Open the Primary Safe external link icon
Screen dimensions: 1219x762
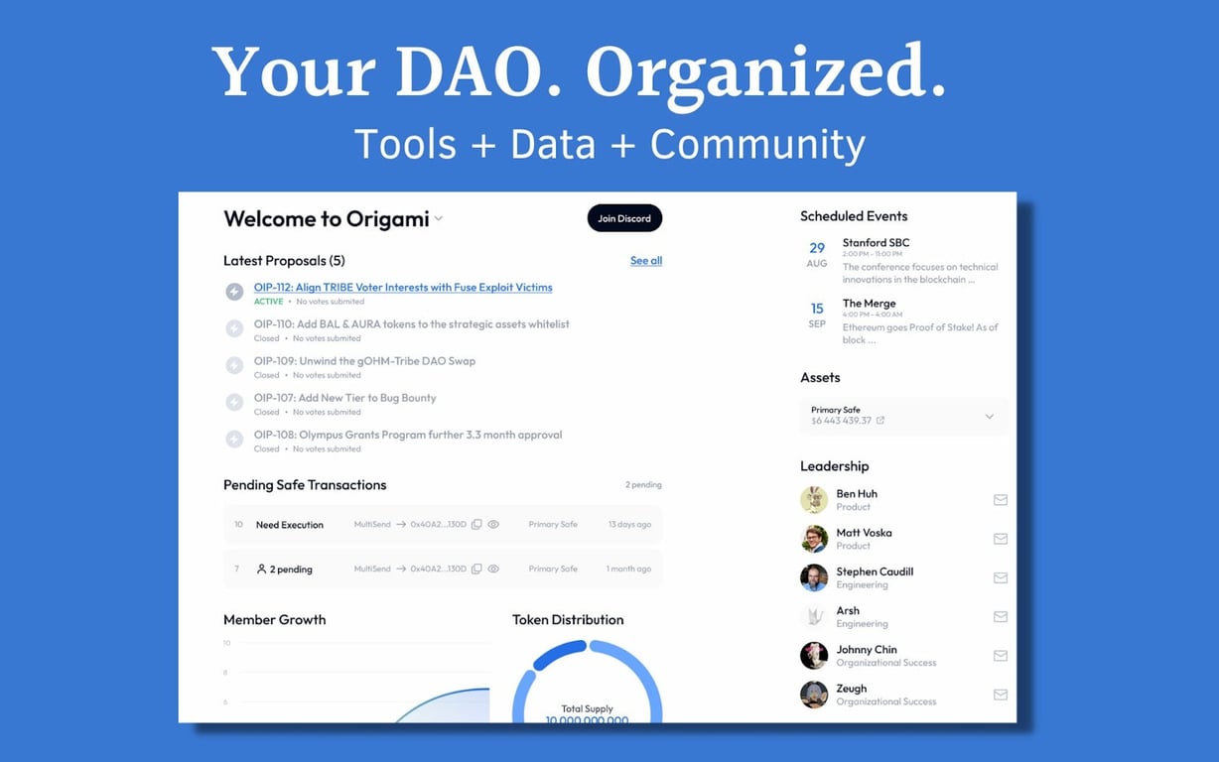880,421
